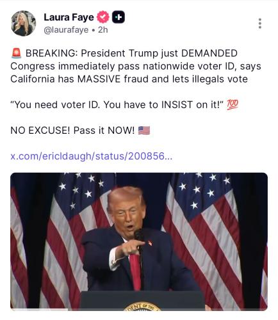The width and height of the screenshot is (278, 320).
Task: Open Laura Faye's profile picture
Action: [23, 23]
